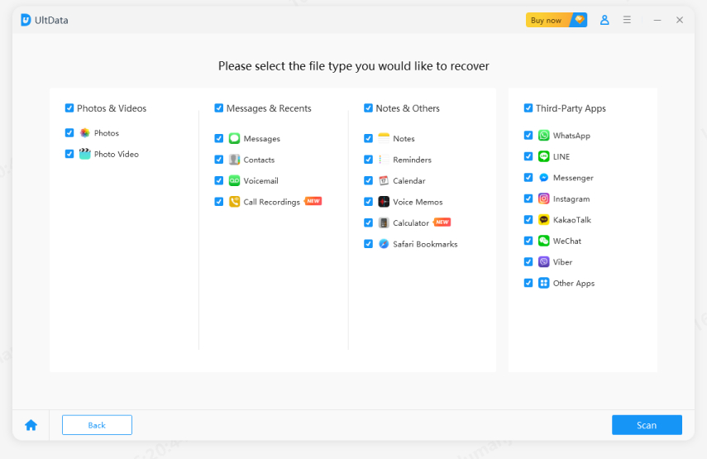707x459 pixels.
Task: Close the UltData window
Action: point(680,20)
